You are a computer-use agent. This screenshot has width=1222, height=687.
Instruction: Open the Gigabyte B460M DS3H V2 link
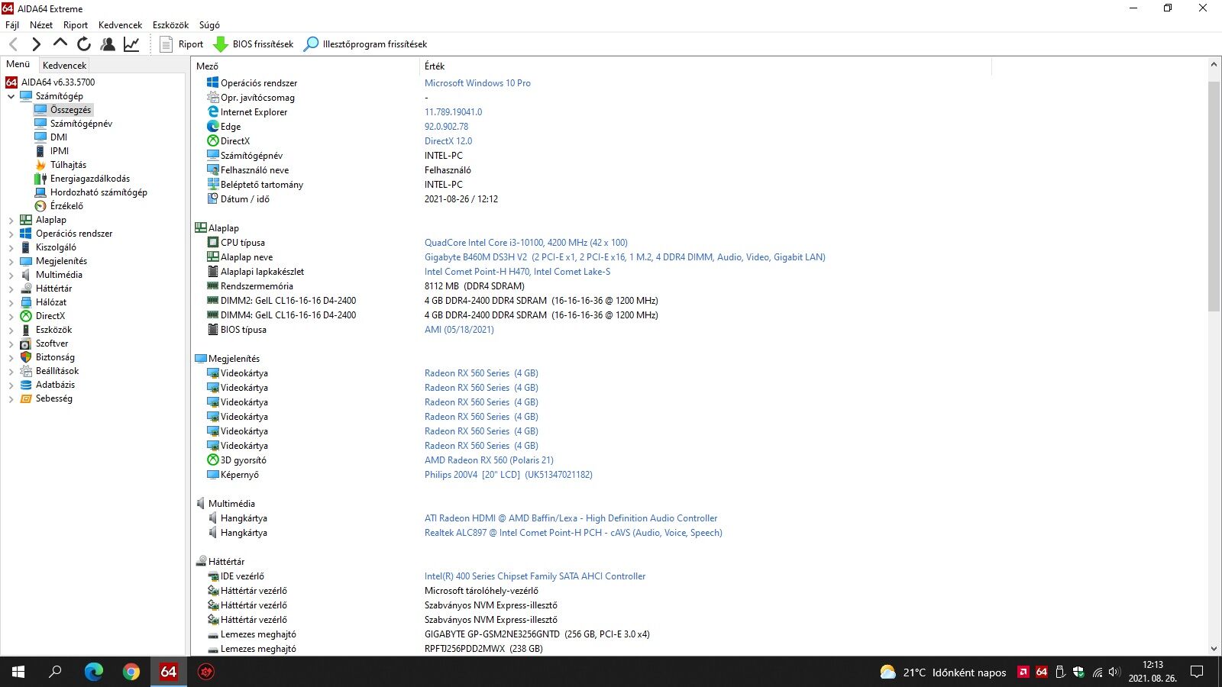pos(625,257)
